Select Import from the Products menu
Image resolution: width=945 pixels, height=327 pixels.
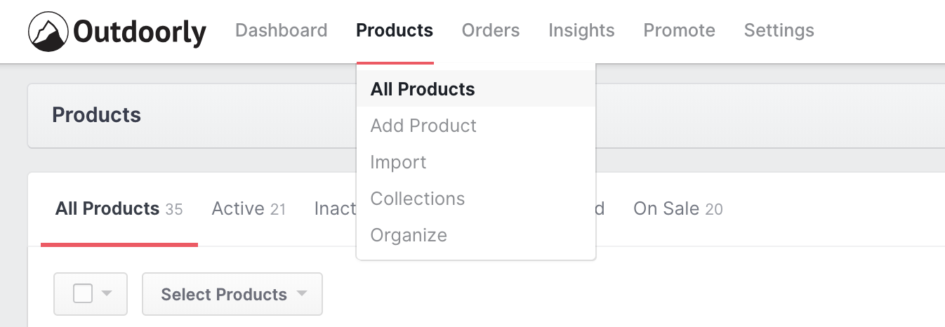[398, 162]
